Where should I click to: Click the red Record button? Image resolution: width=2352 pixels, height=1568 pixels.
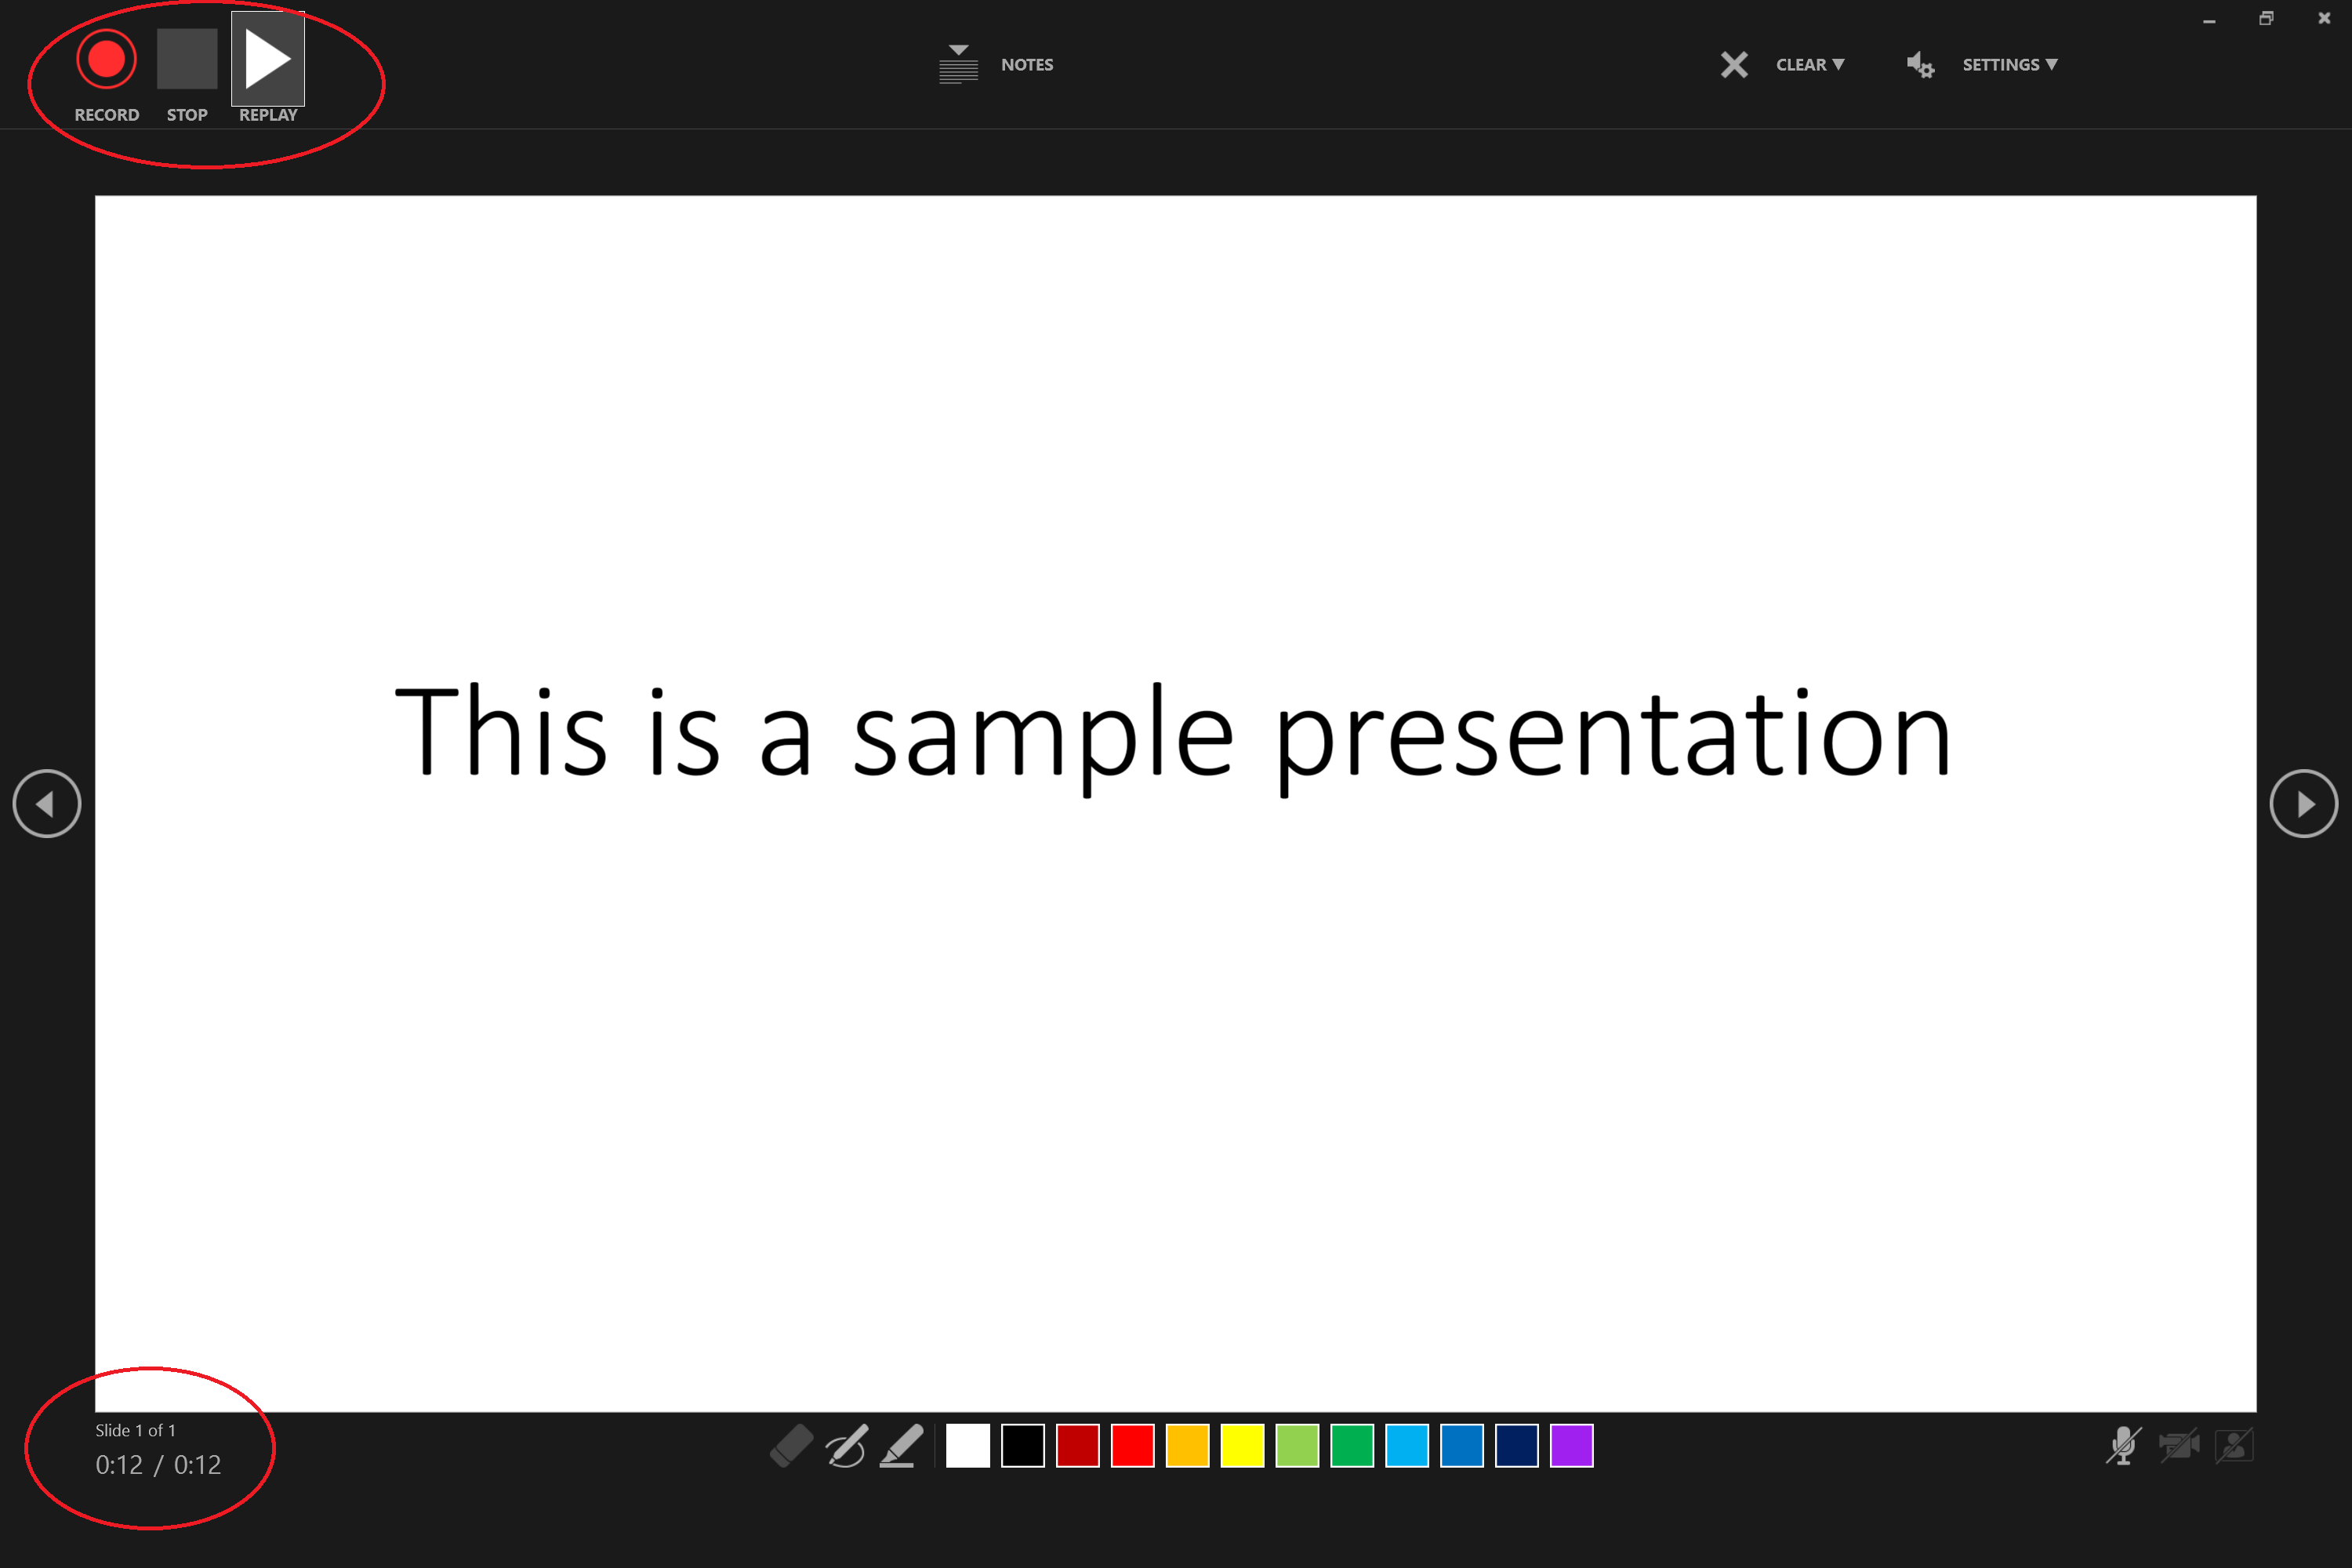[x=106, y=60]
